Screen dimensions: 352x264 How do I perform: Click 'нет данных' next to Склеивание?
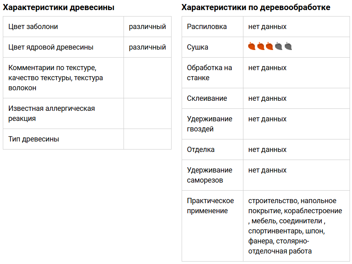click(x=267, y=98)
